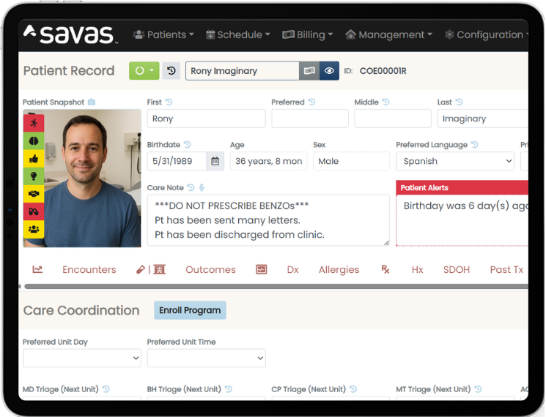Open the CP Triage history icon
The width and height of the screenshot is (546, 417).
click(353, 389)
